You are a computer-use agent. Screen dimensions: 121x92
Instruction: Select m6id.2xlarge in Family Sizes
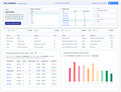(x=65, y=18)
